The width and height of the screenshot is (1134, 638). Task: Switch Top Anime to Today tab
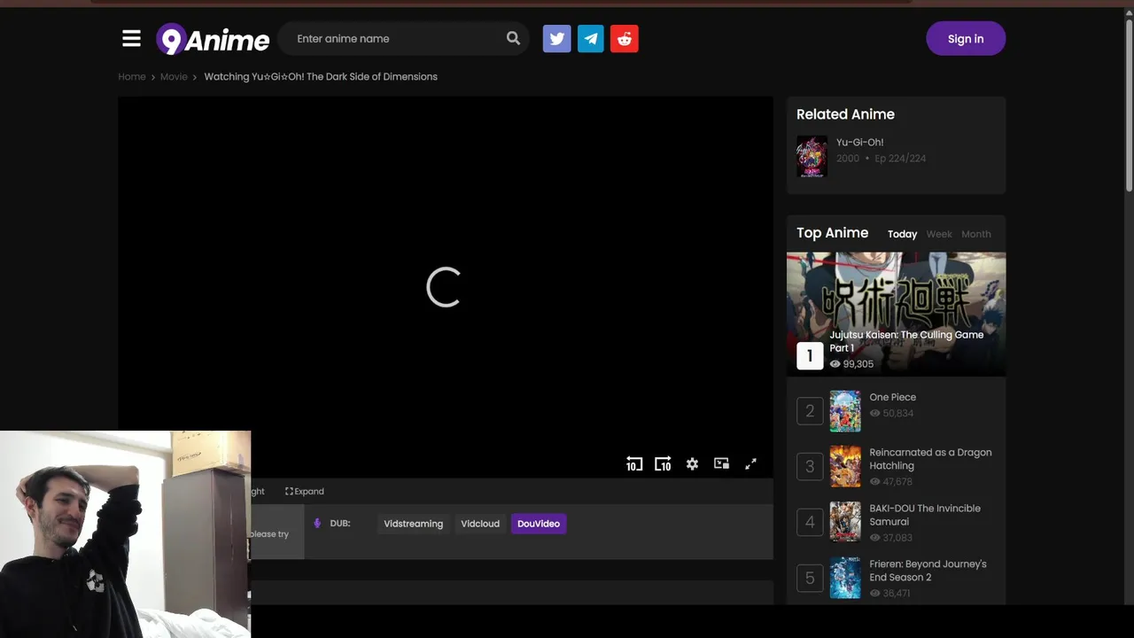click(902, 234)
